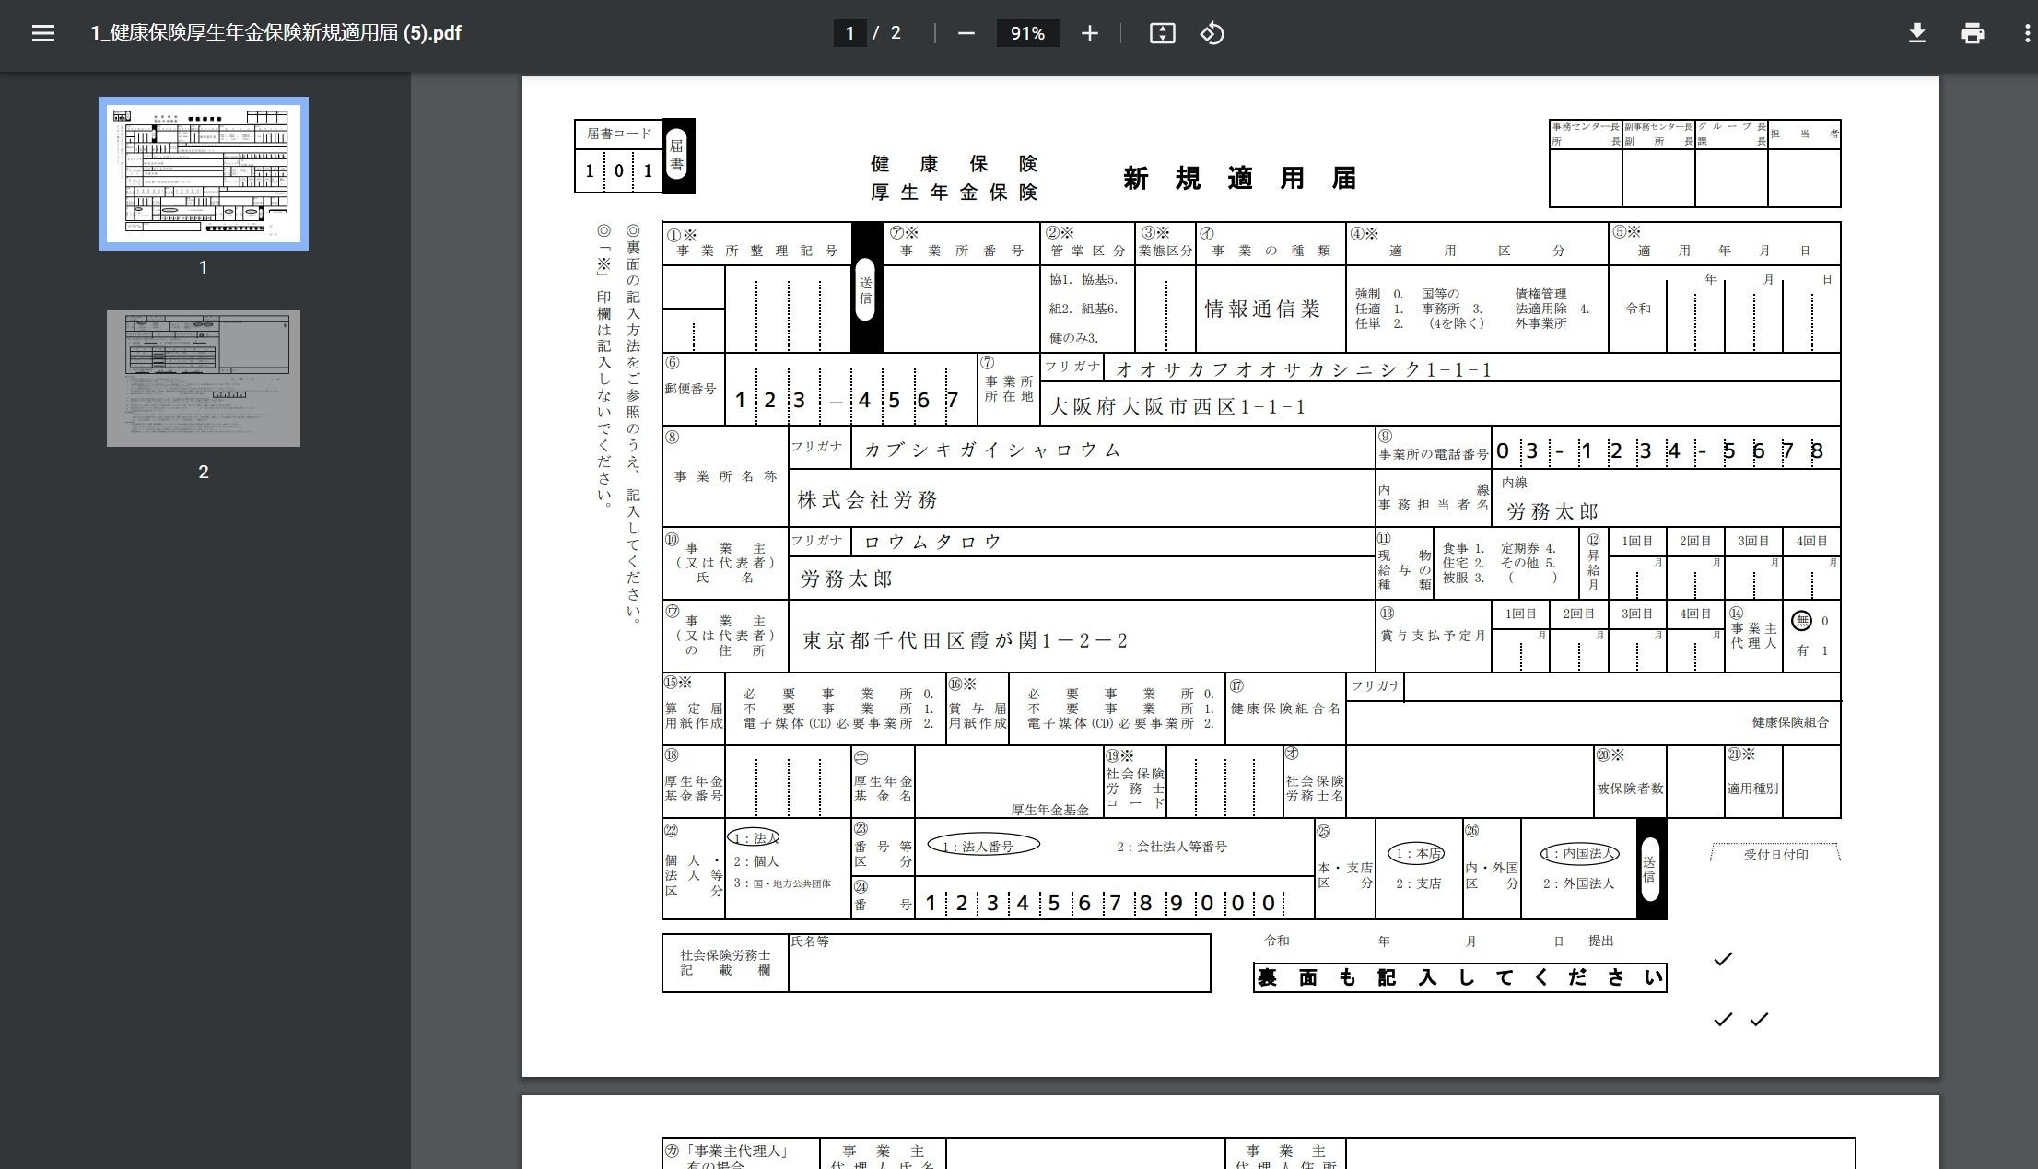Print the PDF document
The image size is (2038, 1169).
click(x=1972, y=33)
